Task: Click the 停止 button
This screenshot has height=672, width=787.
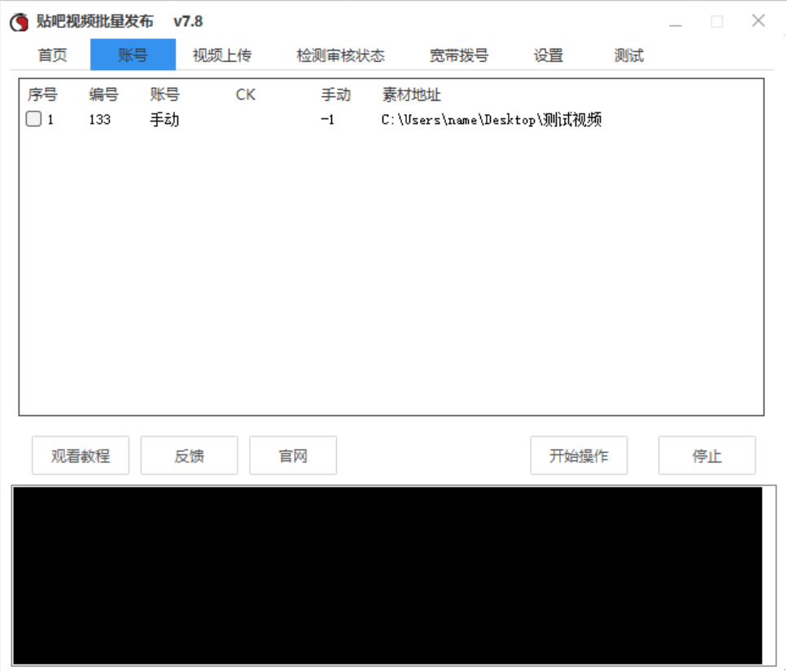Action: click(706, 455)
